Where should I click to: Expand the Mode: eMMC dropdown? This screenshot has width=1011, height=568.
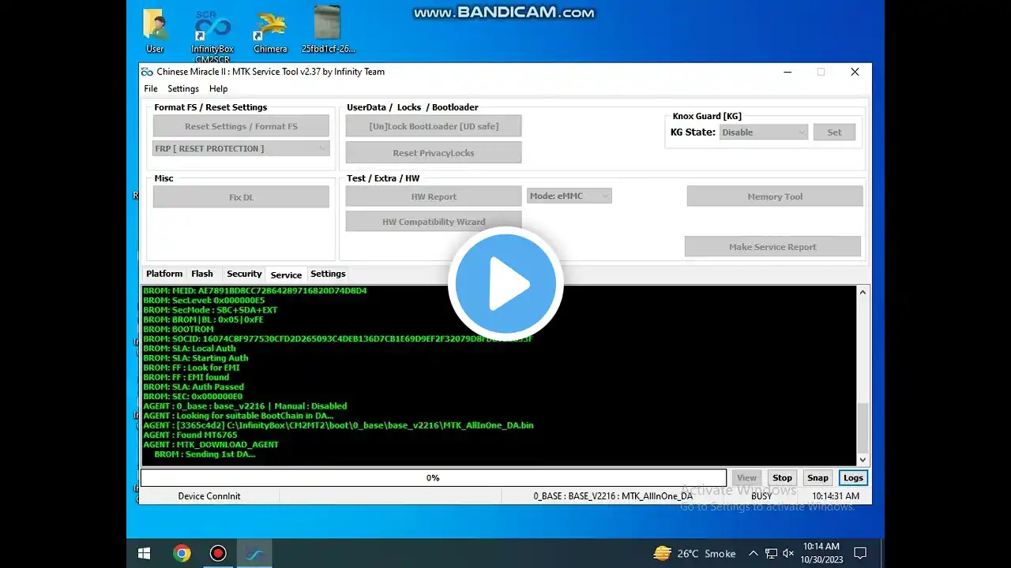569,196
